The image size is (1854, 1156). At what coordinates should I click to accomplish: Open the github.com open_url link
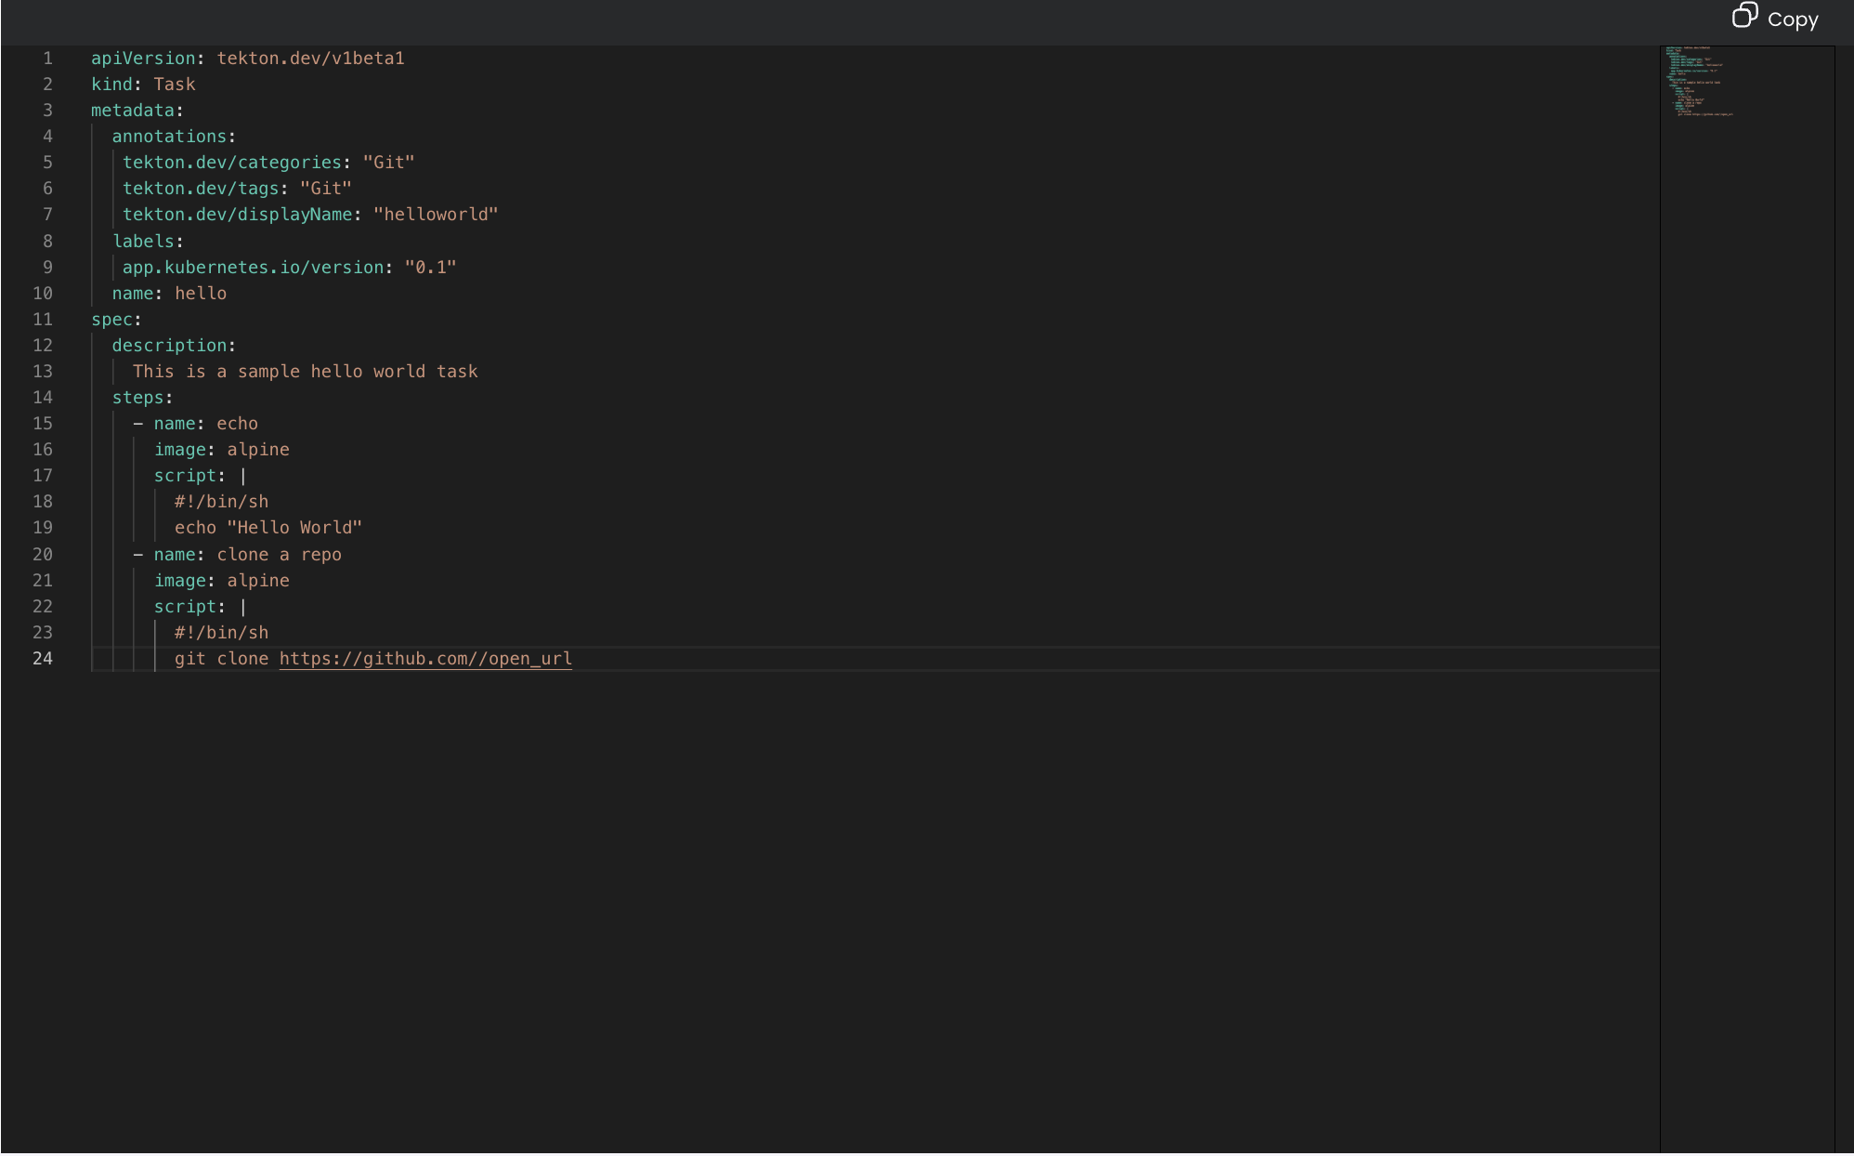(424, 659)
